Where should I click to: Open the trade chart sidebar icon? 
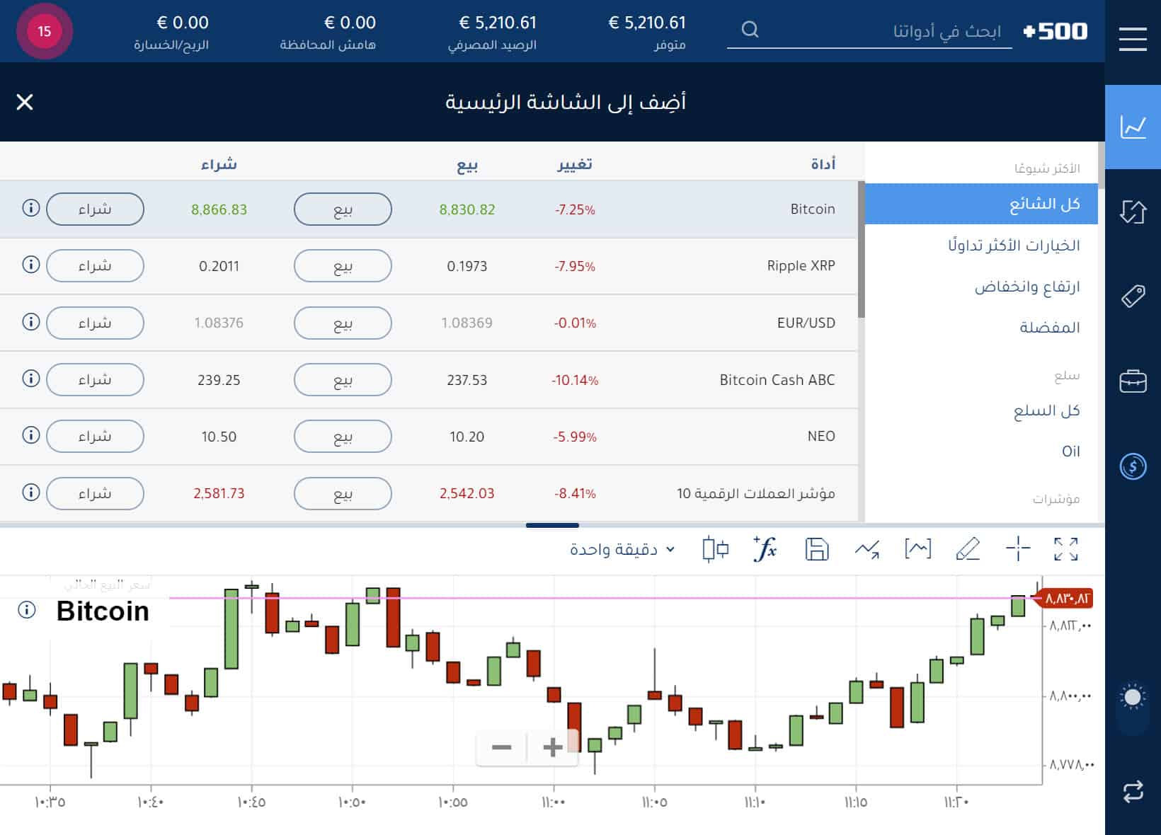click(x=1133, y=127)
